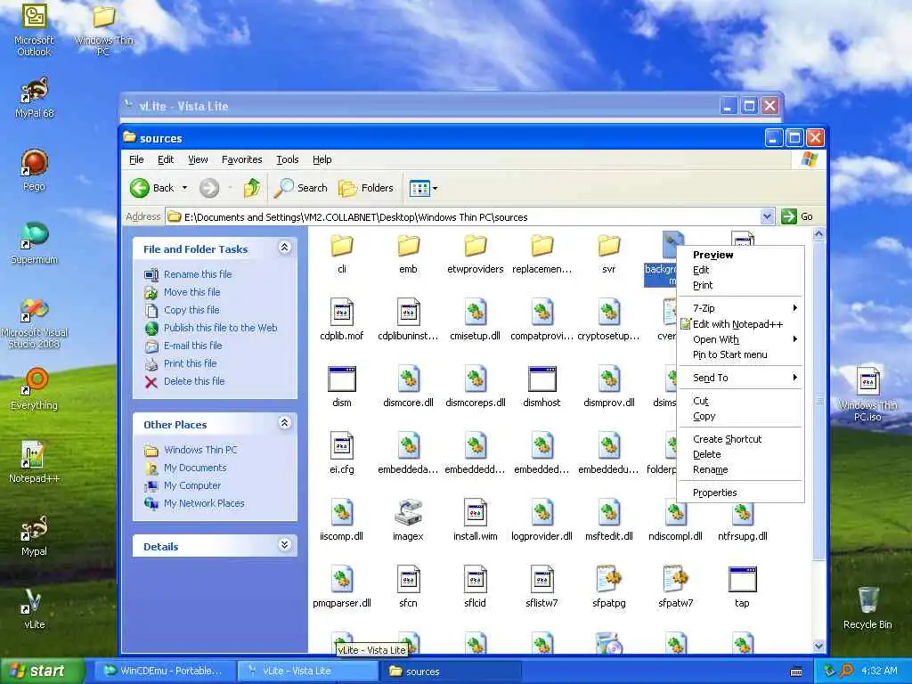The width and height of the screenshot is (912, 684).
Task: Click Rename this file task link
Action: click(x=198, y=274)
